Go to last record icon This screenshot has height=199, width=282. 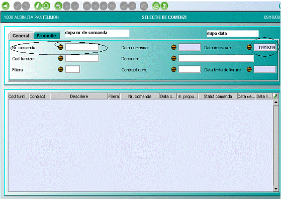112,6
